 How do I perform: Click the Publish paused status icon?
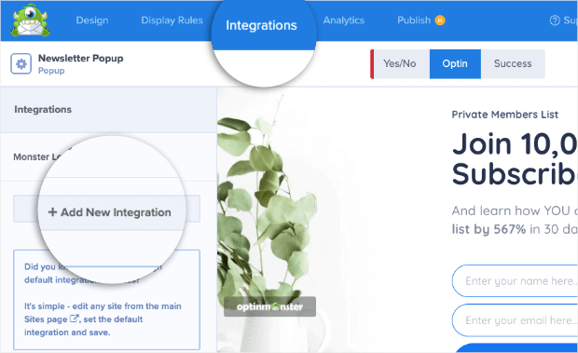click(x=440, y=20)
